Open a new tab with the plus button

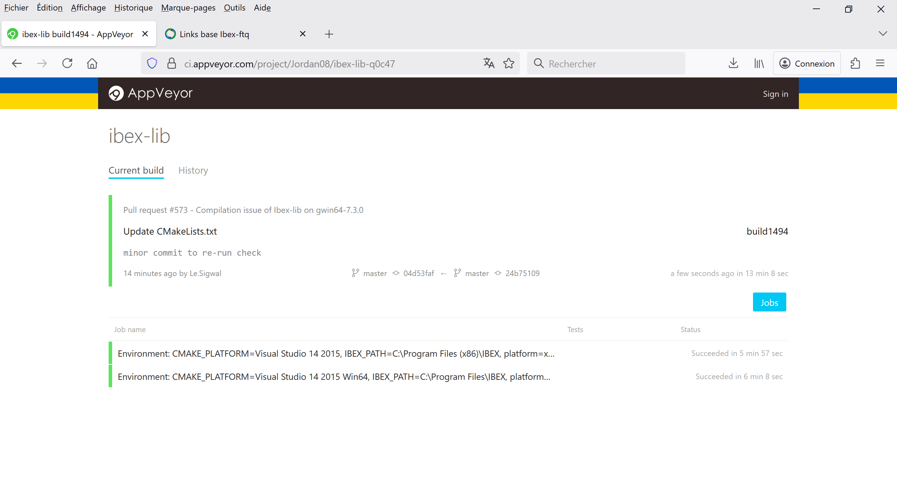click(329, 34)
